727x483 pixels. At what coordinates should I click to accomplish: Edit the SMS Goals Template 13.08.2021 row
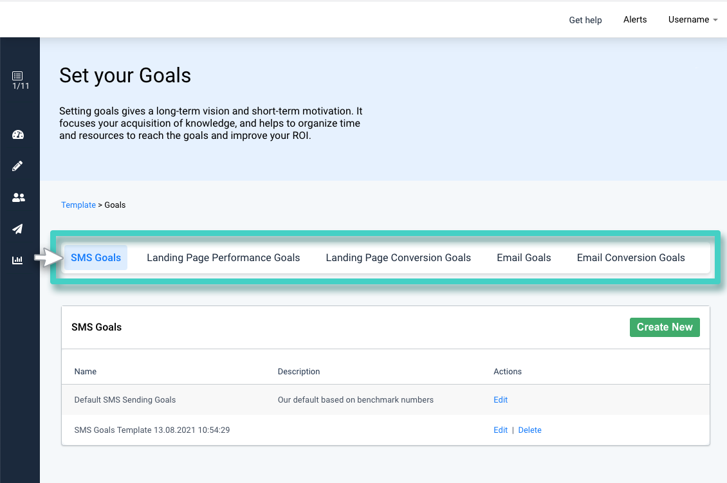(x=501, y=430)
